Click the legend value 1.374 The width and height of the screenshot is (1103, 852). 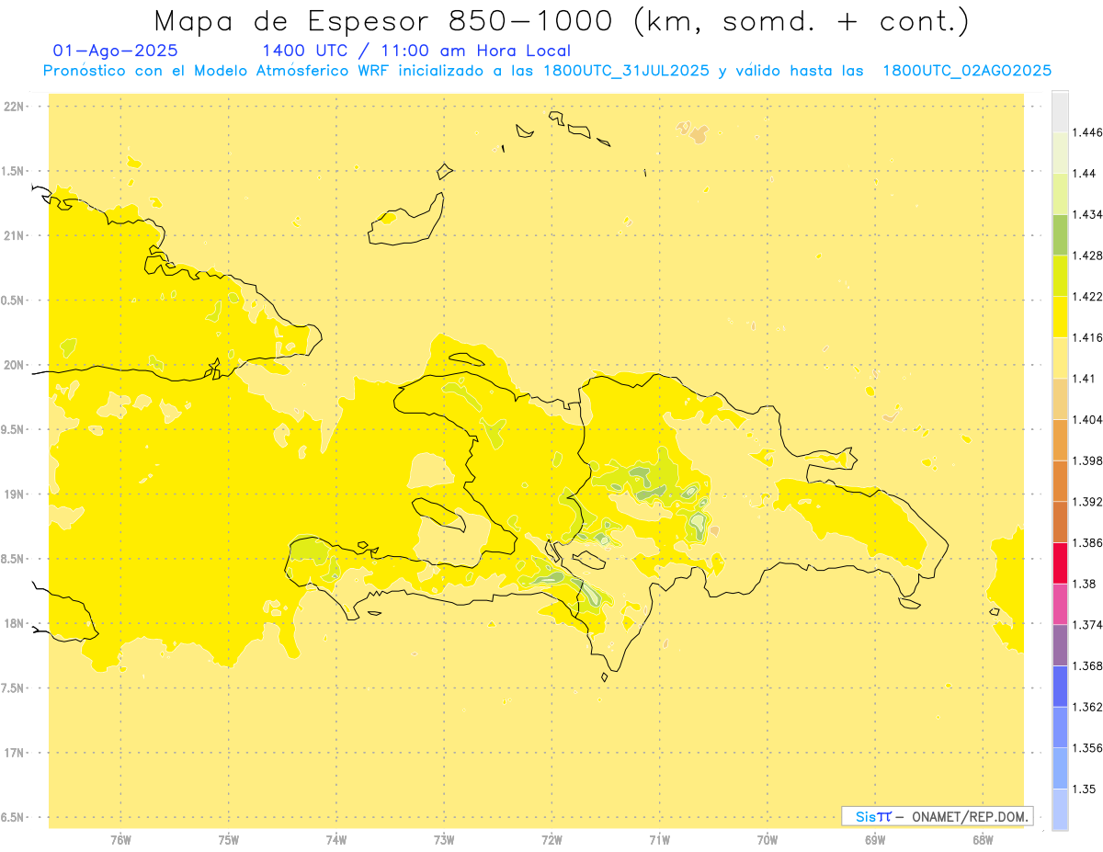point(1087,624)
